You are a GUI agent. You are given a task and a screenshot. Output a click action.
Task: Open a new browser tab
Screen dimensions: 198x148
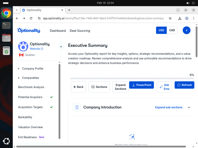tap(69, 10)
